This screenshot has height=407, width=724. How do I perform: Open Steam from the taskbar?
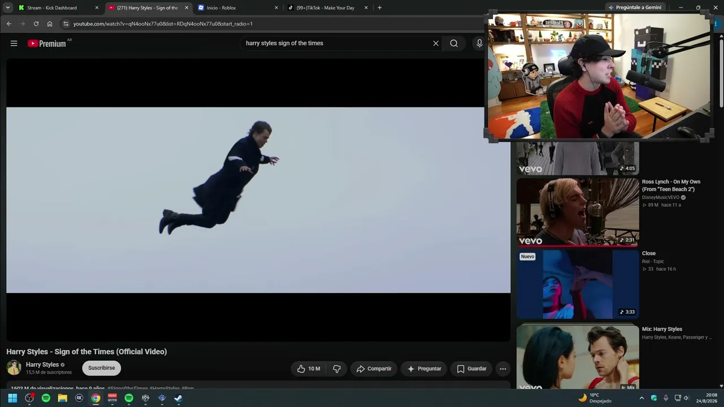point(178,398)
